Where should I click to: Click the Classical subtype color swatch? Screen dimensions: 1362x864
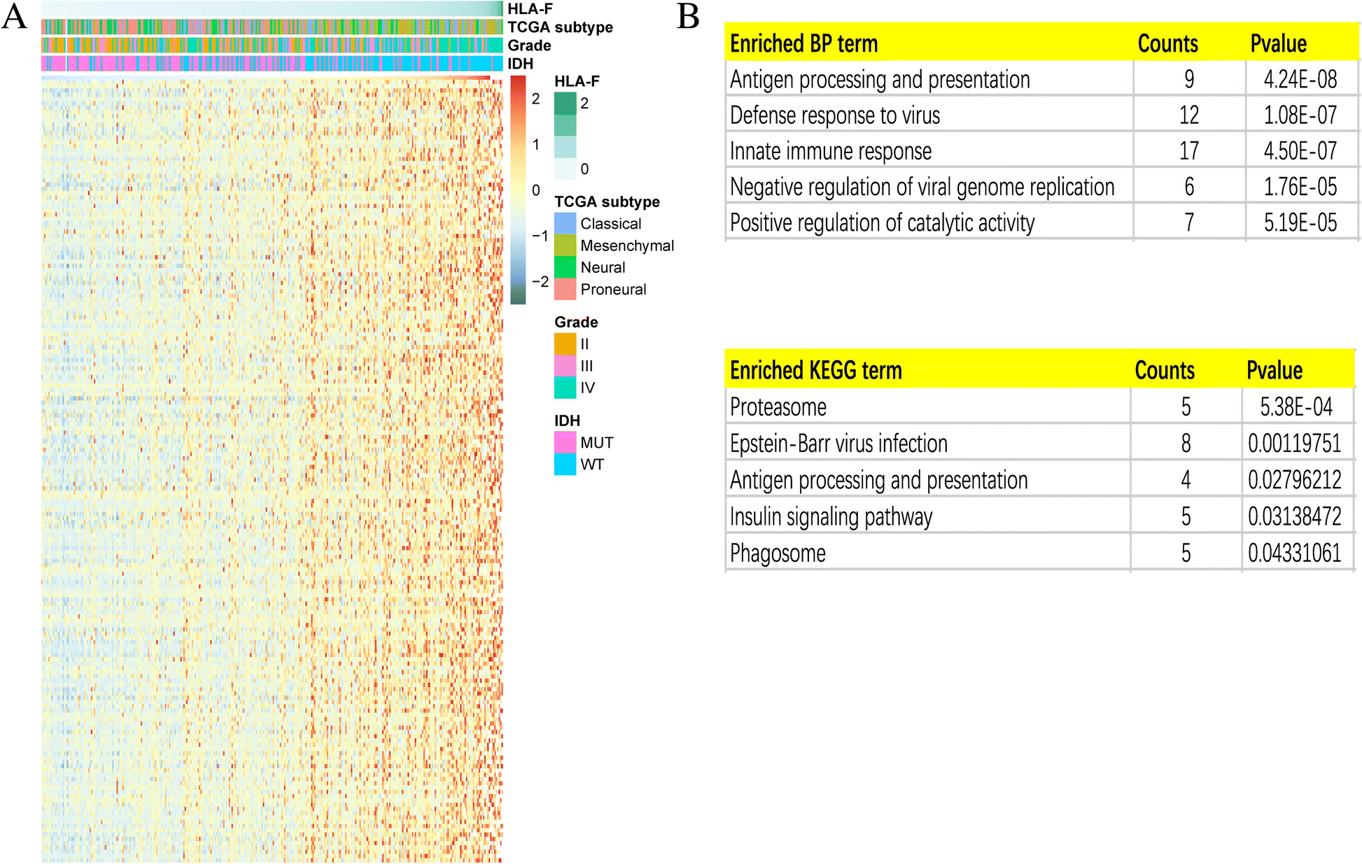(x=565, y=224)
